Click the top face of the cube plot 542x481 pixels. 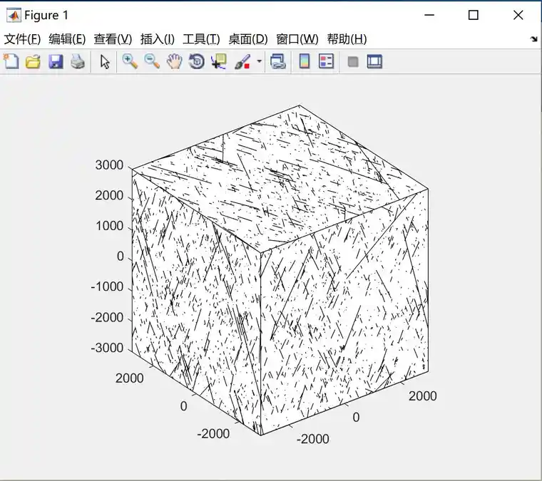click(x=280, y=178)
